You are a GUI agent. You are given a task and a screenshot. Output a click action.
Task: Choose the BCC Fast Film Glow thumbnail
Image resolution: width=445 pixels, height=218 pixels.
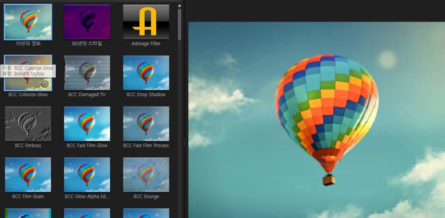[x=87, y=124]
